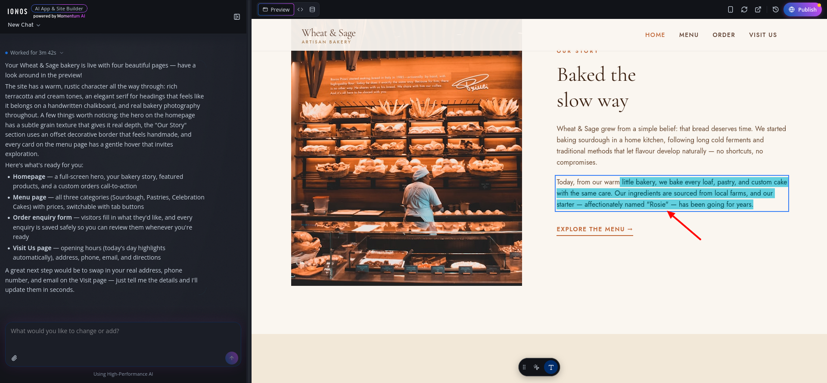The image size is (827, 383).
Task: Click the IONOS logo
Action: click(17, 12)
